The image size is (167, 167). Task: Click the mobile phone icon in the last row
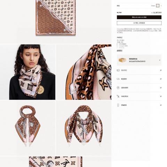point(118,105)
